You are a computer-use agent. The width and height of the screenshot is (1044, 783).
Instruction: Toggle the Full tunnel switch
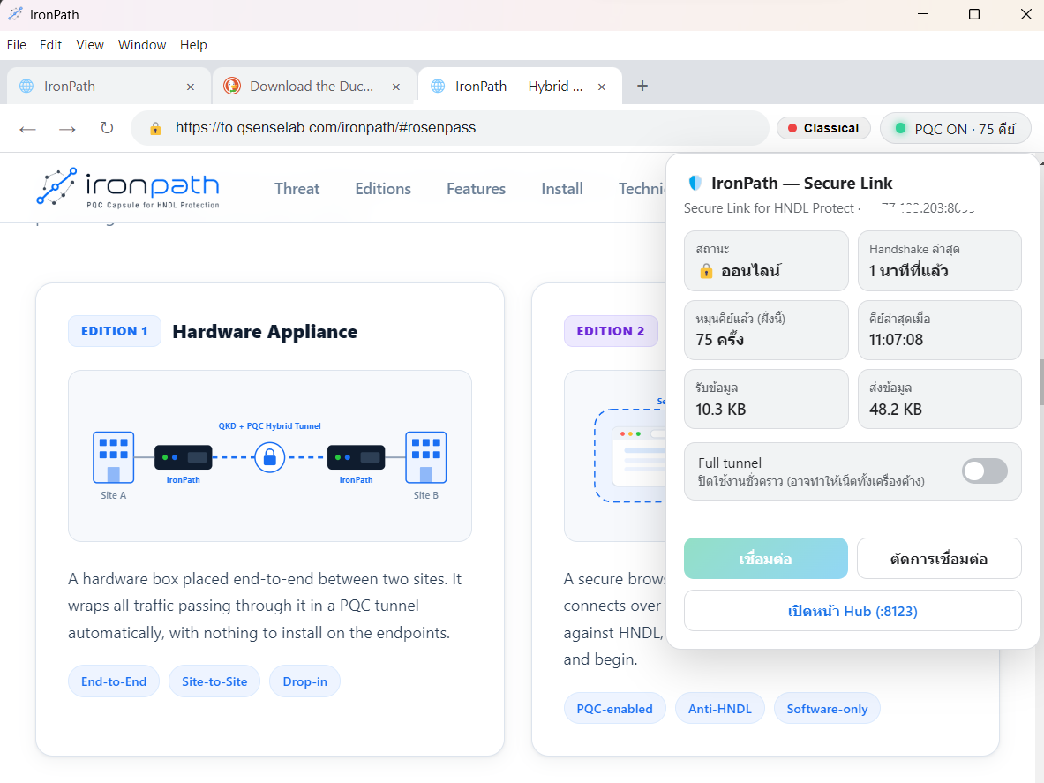point(985,471)
